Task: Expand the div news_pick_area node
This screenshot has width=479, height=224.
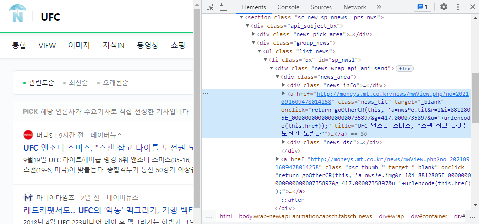Action: [253, 34]
